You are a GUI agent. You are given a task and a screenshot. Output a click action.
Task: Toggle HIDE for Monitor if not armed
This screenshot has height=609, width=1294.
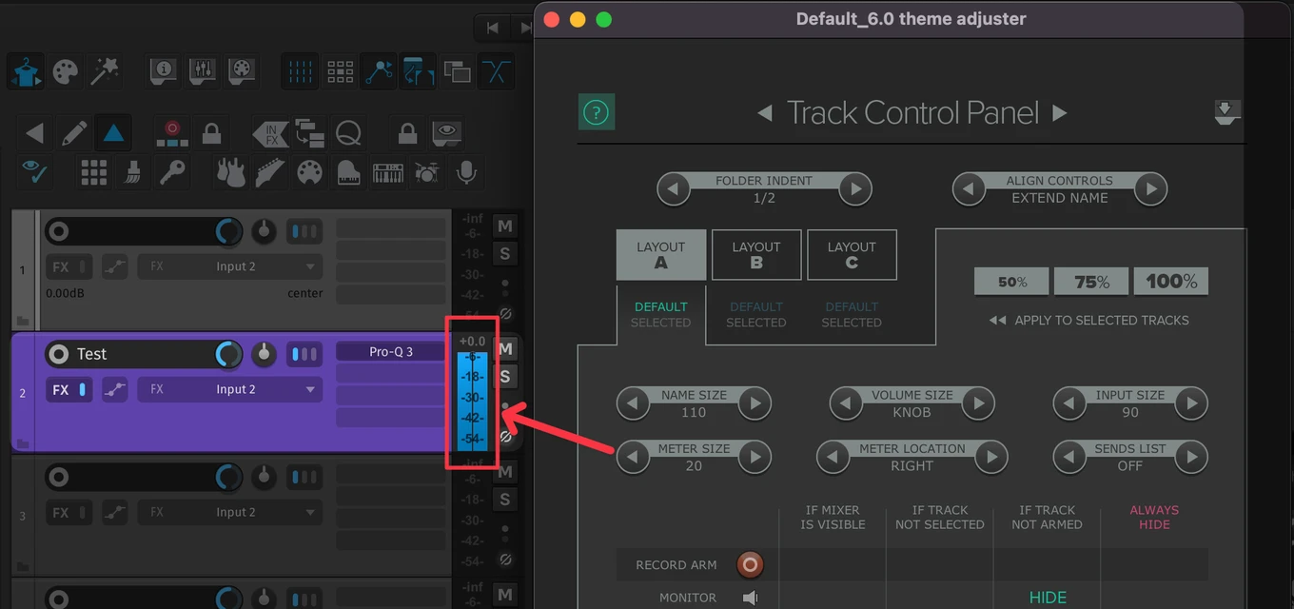(1048, 598)
